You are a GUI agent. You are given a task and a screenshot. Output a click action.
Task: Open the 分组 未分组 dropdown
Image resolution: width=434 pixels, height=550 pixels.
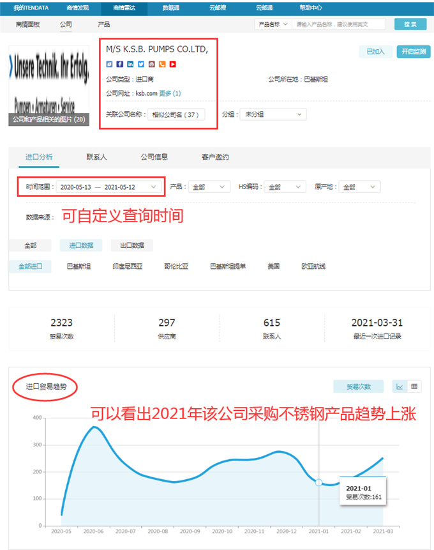pyautogui.click(x=273, y=114)
